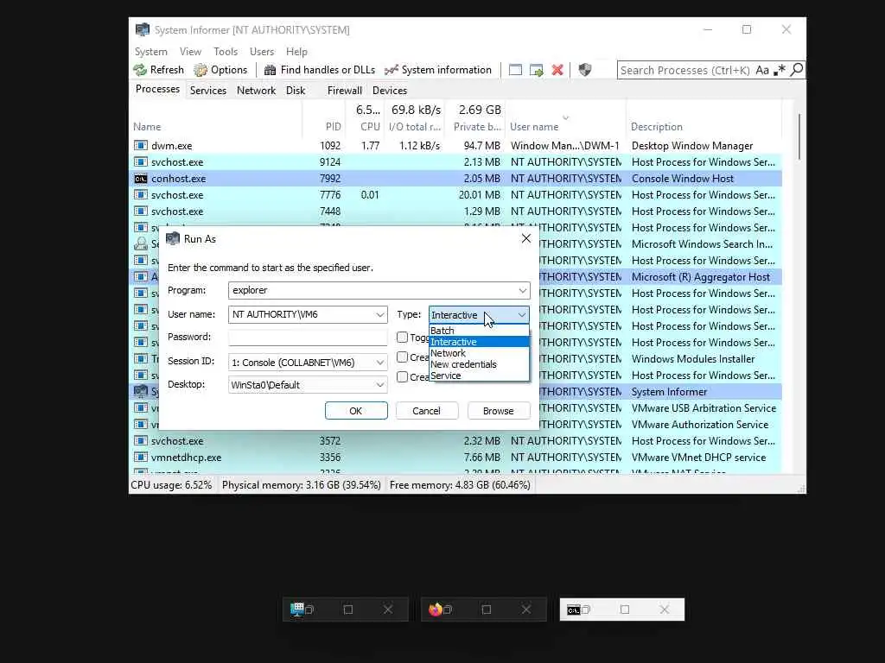Screen dimensions: 885x663
Task: Click the Find window and thread icon
Action: 536,70
